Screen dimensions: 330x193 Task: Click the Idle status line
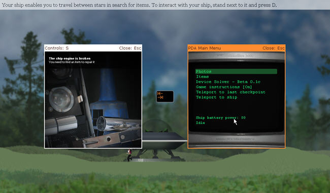201,123
